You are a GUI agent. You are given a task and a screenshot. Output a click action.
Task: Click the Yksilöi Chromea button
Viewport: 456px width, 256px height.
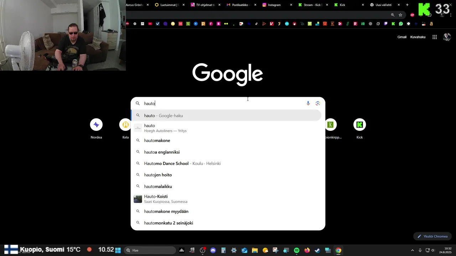(432, 236)
